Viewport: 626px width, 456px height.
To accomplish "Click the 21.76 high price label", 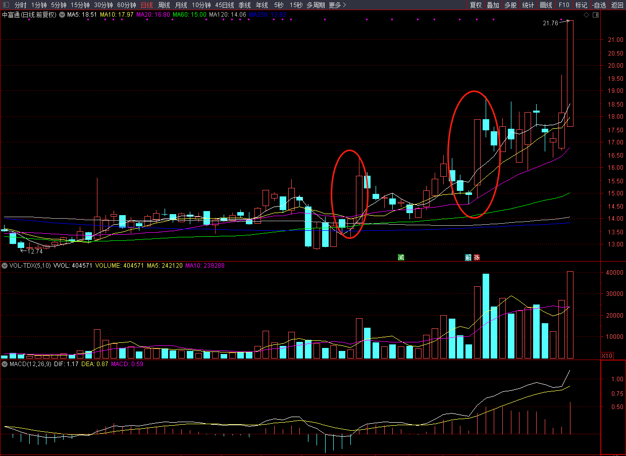I will (550, 23).
